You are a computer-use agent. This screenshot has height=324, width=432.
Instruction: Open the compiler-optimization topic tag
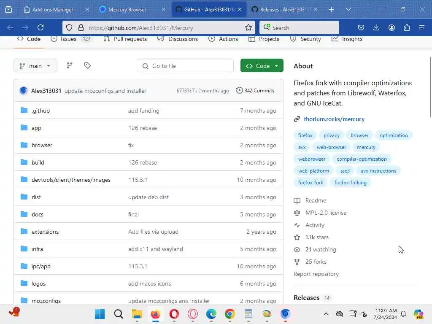click(362, 159)
